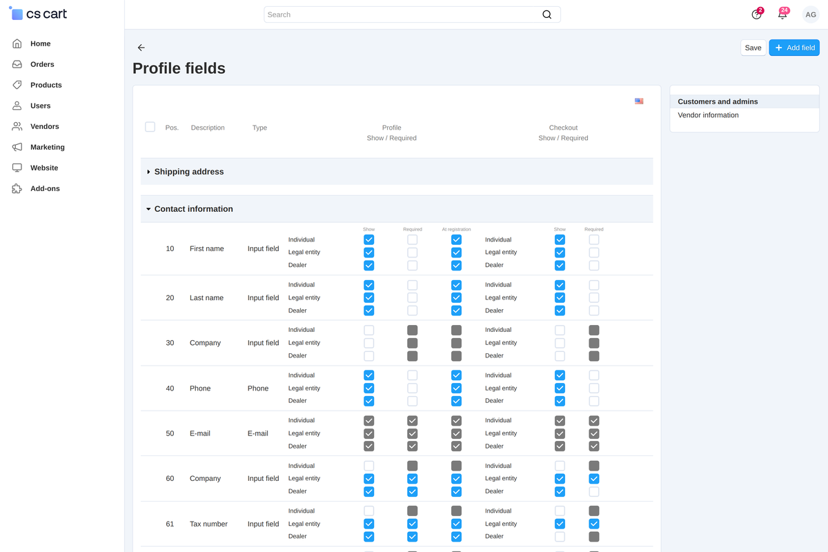Viewport: 828px width, 552px height.
Task: Save the profile fields
Action: point(753,48)
